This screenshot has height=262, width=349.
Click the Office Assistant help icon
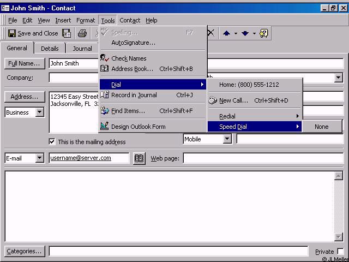264,33
